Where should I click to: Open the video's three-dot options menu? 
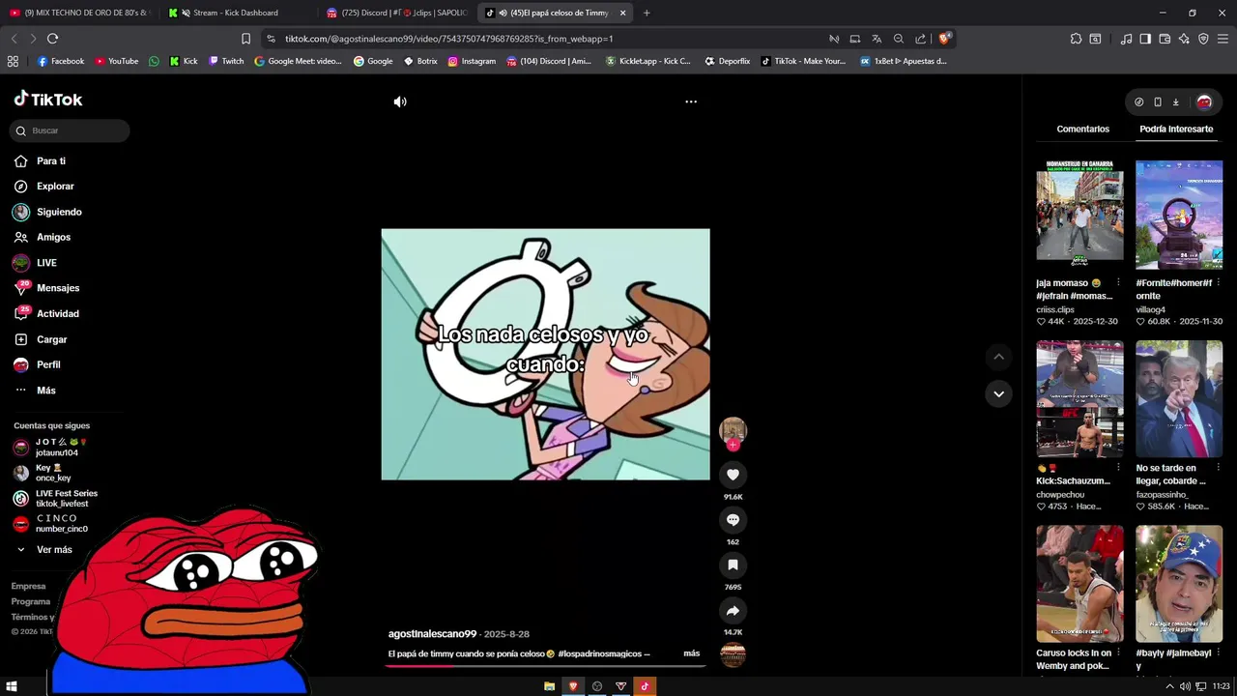pyautogui.click(x=691, y=101)
